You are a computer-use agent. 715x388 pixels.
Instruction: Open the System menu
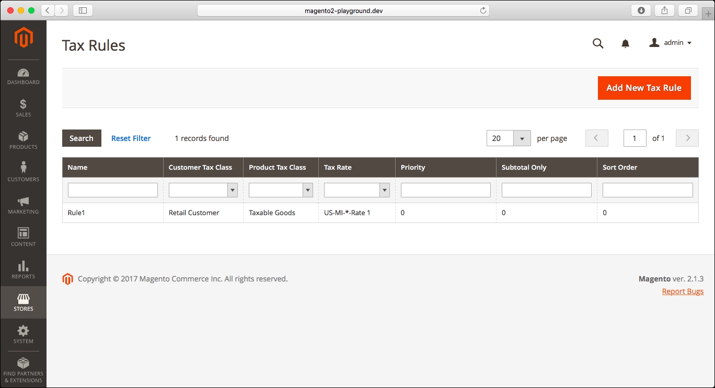(23, 335)
